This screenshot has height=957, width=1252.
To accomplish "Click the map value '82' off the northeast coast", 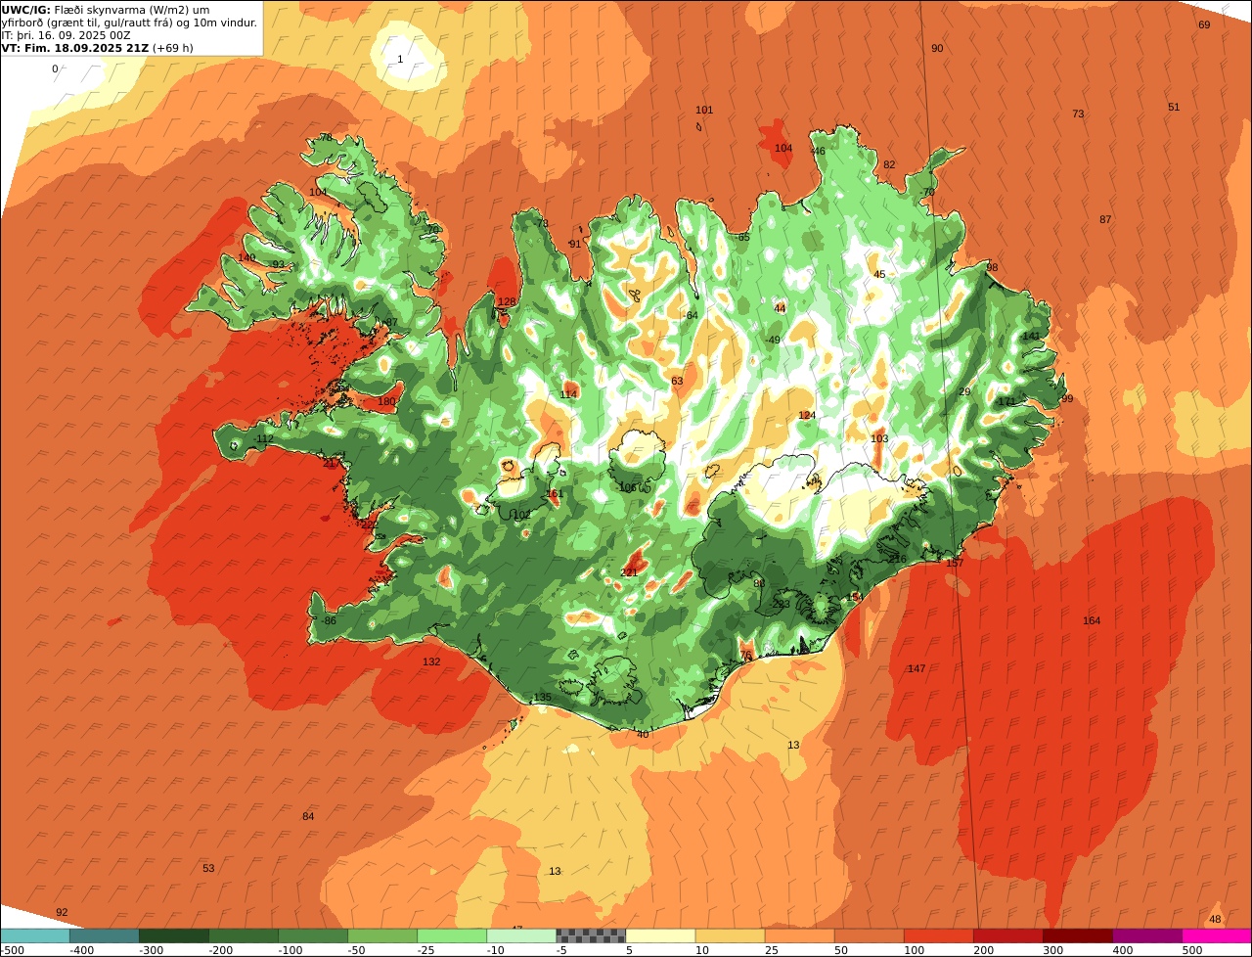I will 889,165.
